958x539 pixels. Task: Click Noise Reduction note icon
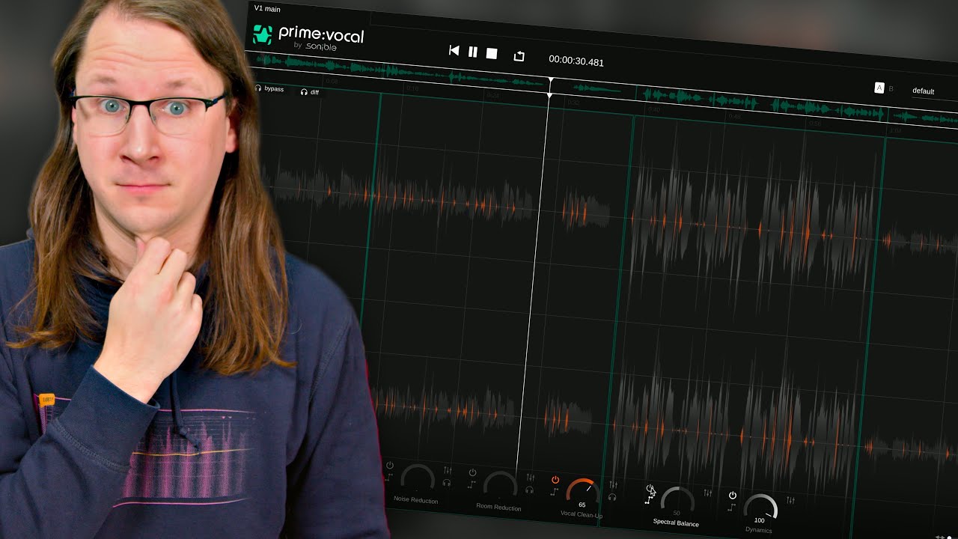click(388, 476)
